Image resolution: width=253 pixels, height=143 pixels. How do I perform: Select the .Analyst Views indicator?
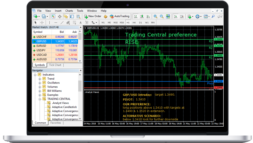(x=60, y=103)
